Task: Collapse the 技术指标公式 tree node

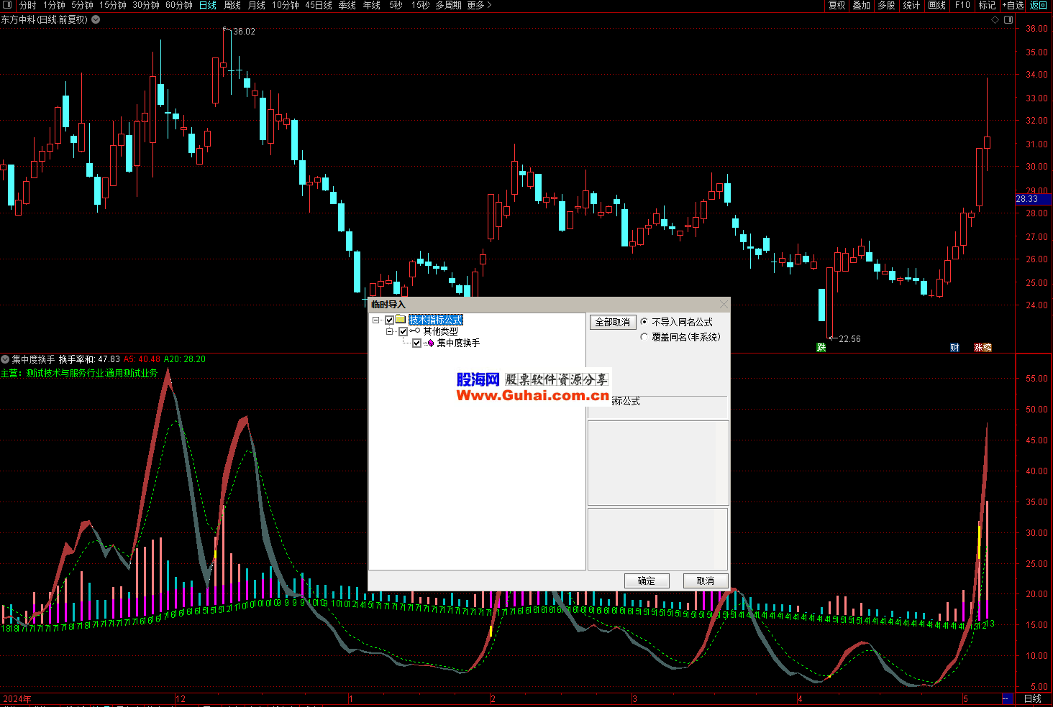Action: coord(375,320)
